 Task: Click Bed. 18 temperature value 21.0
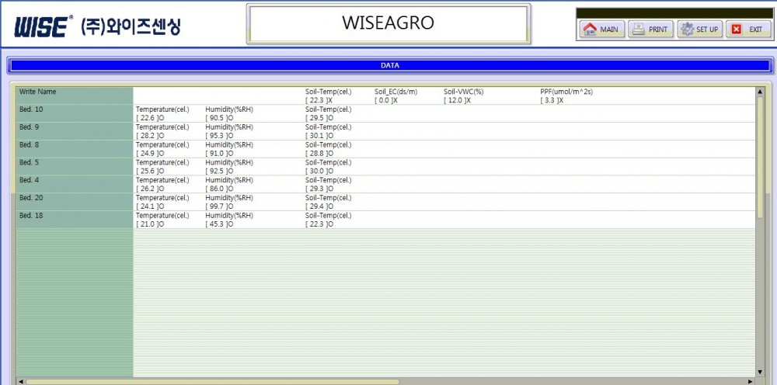tap(150, 224)
